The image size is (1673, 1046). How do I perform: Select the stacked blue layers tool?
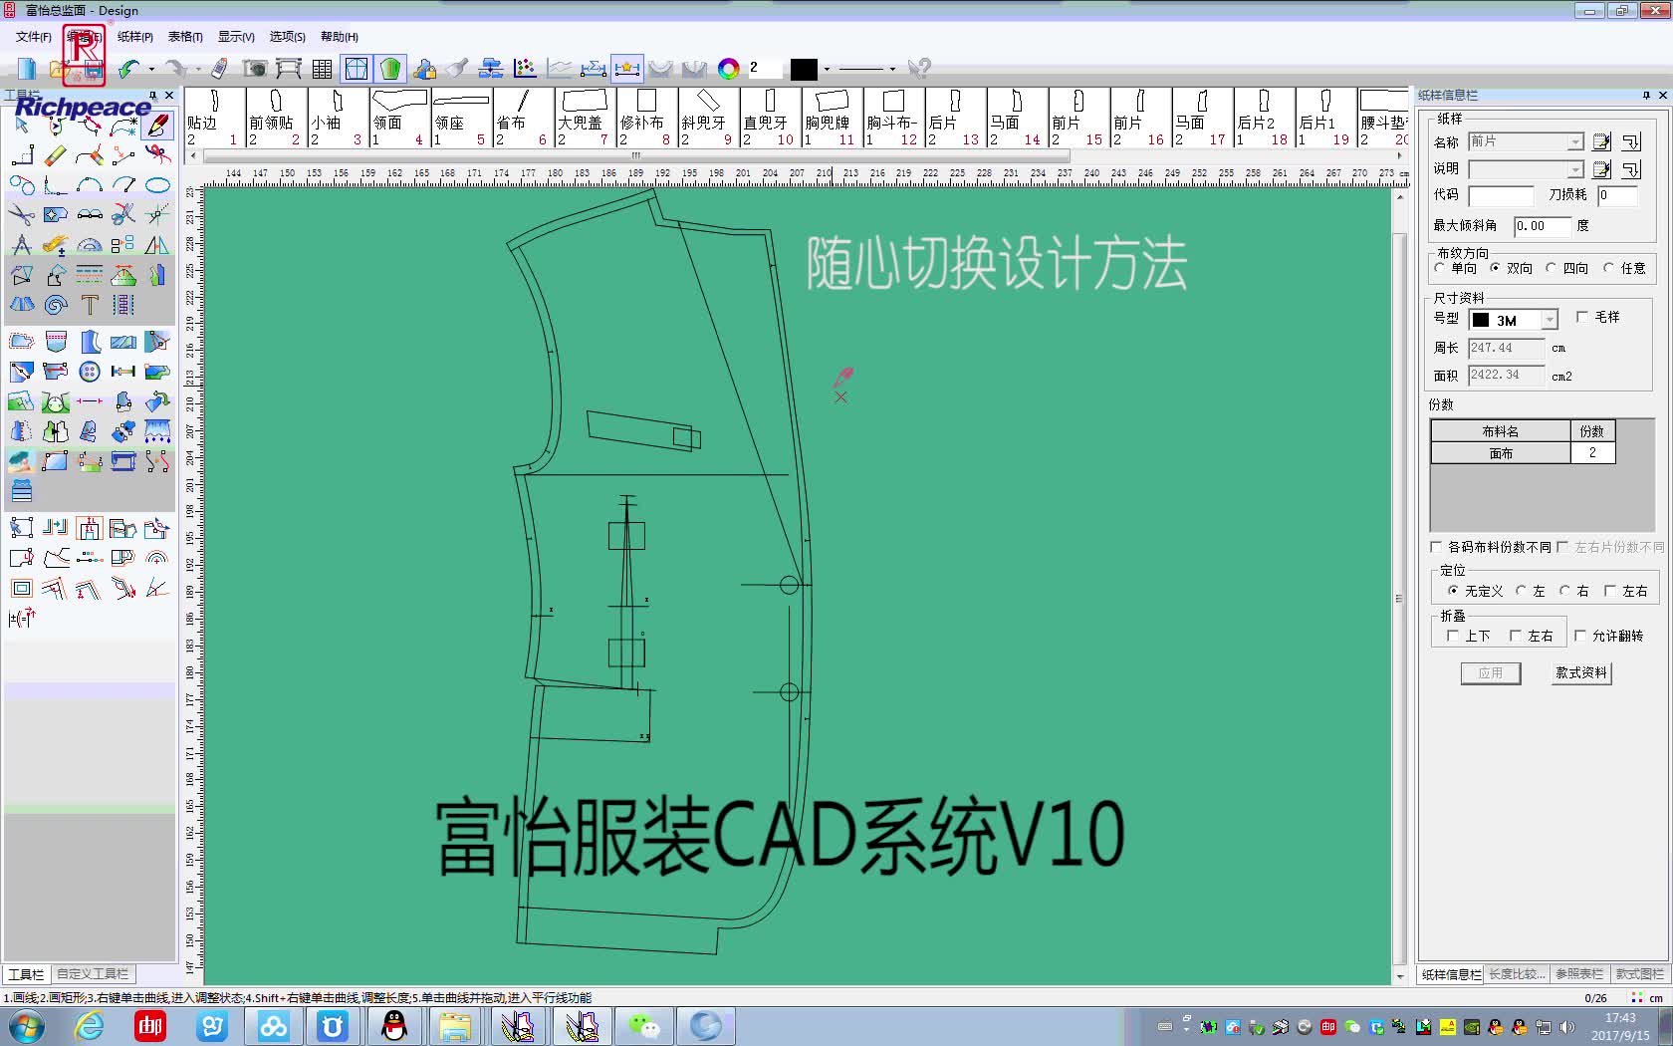[22, 491]
